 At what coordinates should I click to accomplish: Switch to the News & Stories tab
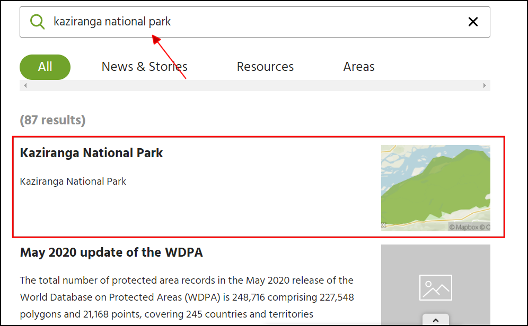144,67
